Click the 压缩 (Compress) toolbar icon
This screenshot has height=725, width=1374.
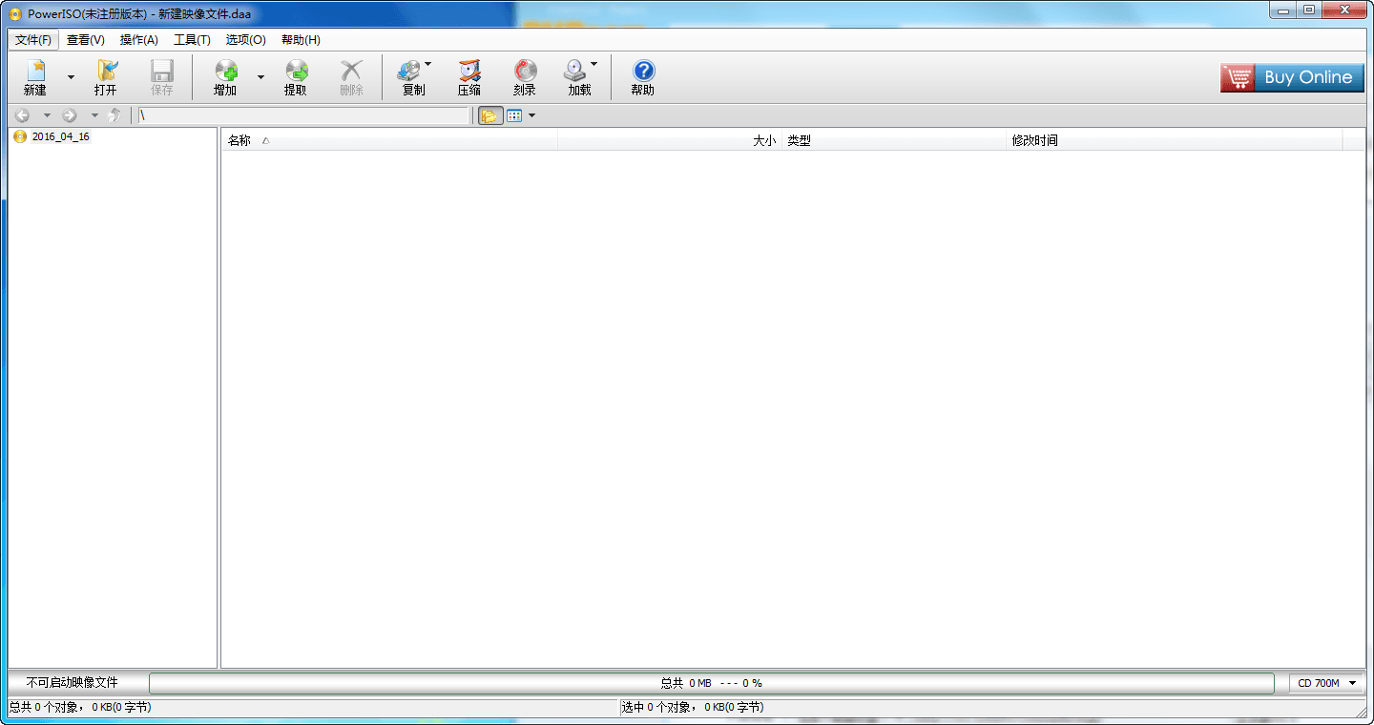(x=469, y=77)
